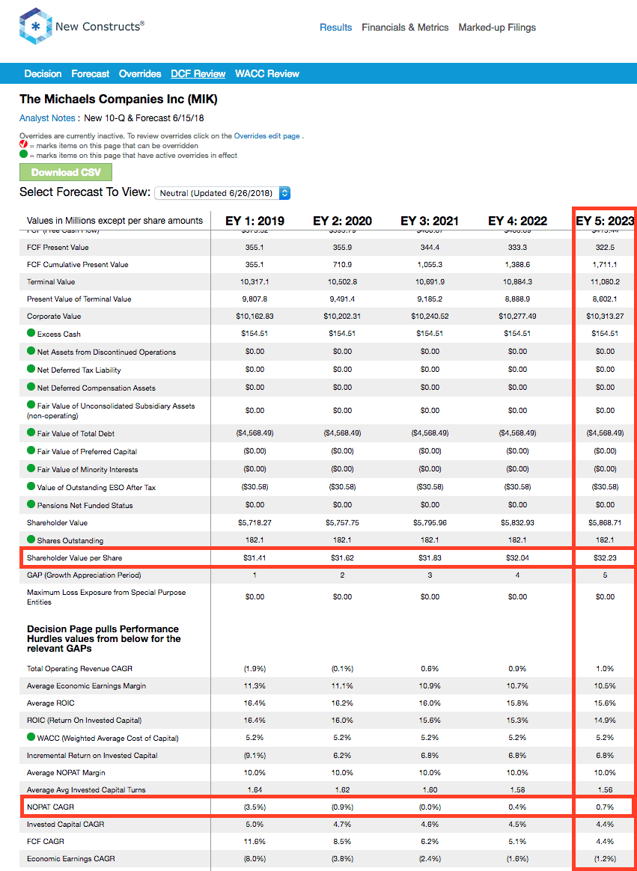Click NOPAT CAGR value 0.7%

[605, 807]
